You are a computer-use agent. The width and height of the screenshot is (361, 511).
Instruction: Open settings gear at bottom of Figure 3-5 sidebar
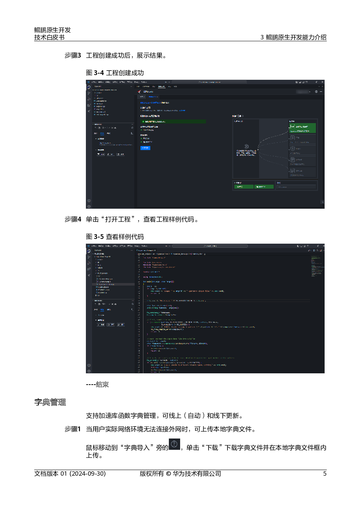(89, 371)
